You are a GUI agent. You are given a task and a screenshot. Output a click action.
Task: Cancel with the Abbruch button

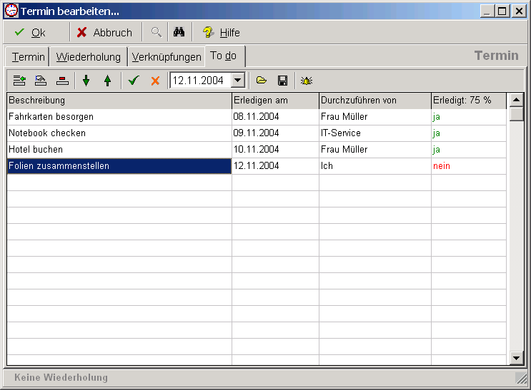105,33
